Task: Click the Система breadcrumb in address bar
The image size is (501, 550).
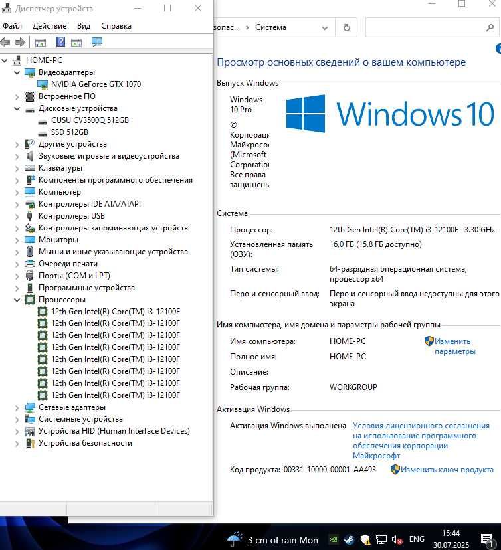Action: pos(270,27)
